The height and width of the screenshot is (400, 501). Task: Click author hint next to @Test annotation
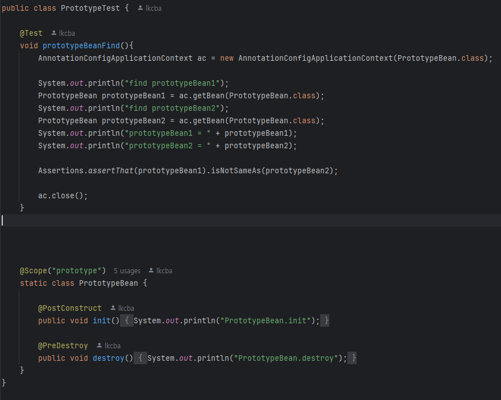point(63,33)
